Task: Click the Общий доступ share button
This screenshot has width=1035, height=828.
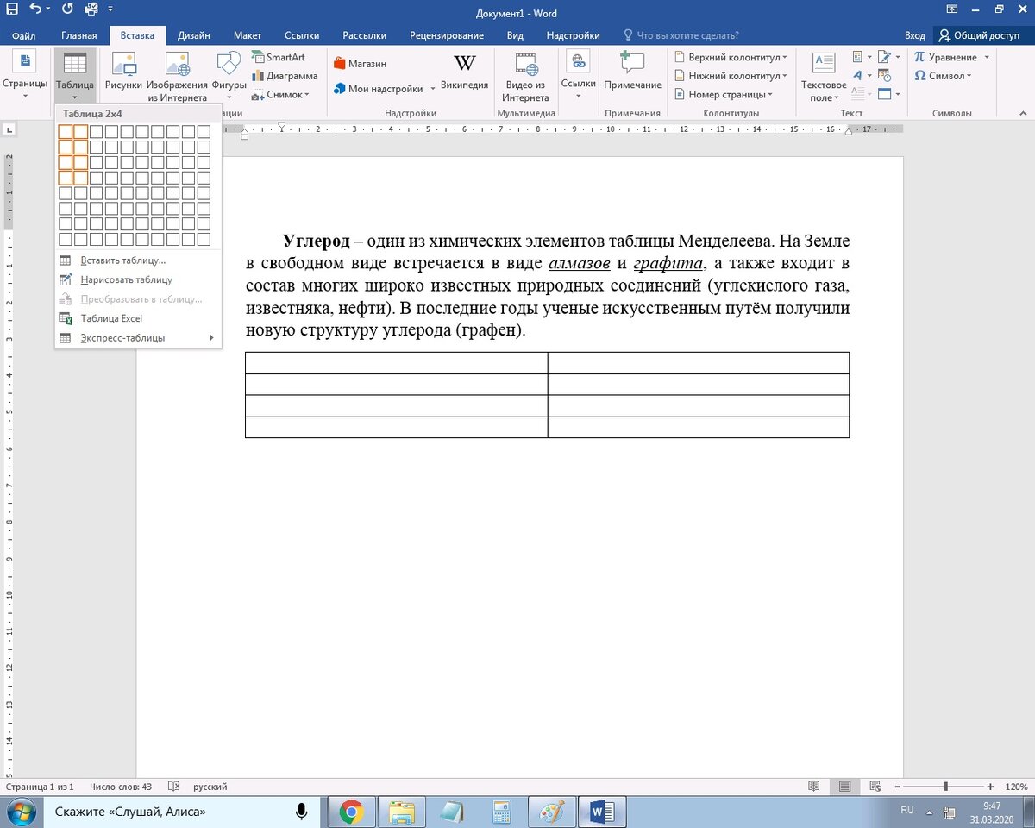Action: [x=980, y=35]
